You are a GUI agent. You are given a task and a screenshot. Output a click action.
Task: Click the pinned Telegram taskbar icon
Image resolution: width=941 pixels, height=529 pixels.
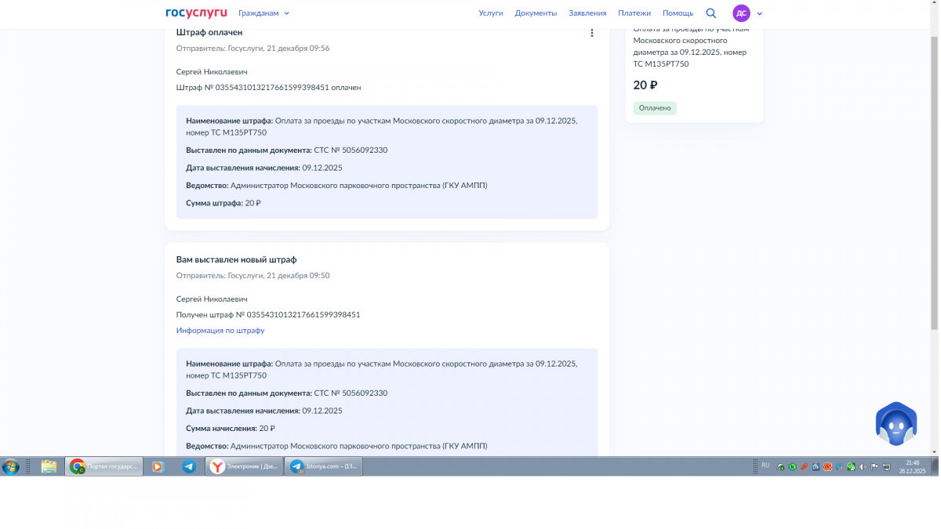click(189, 467)
